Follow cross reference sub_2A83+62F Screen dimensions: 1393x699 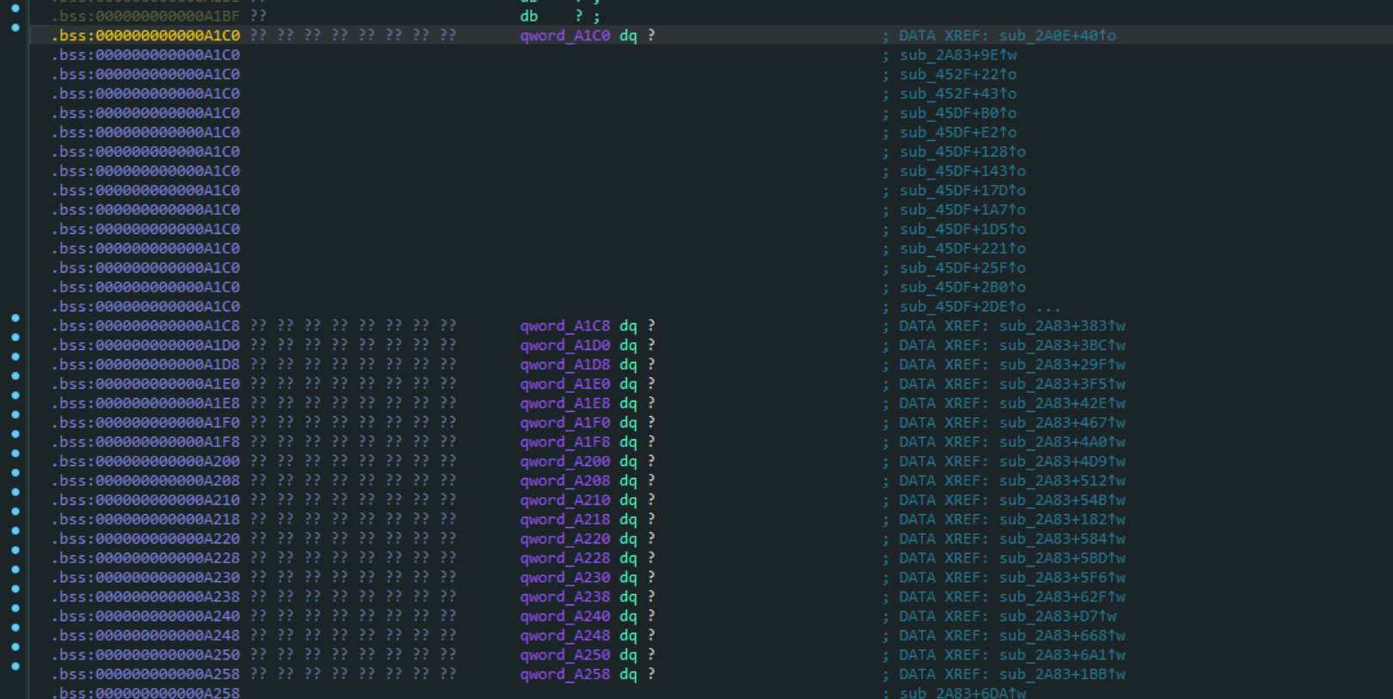pos(1063,597)
